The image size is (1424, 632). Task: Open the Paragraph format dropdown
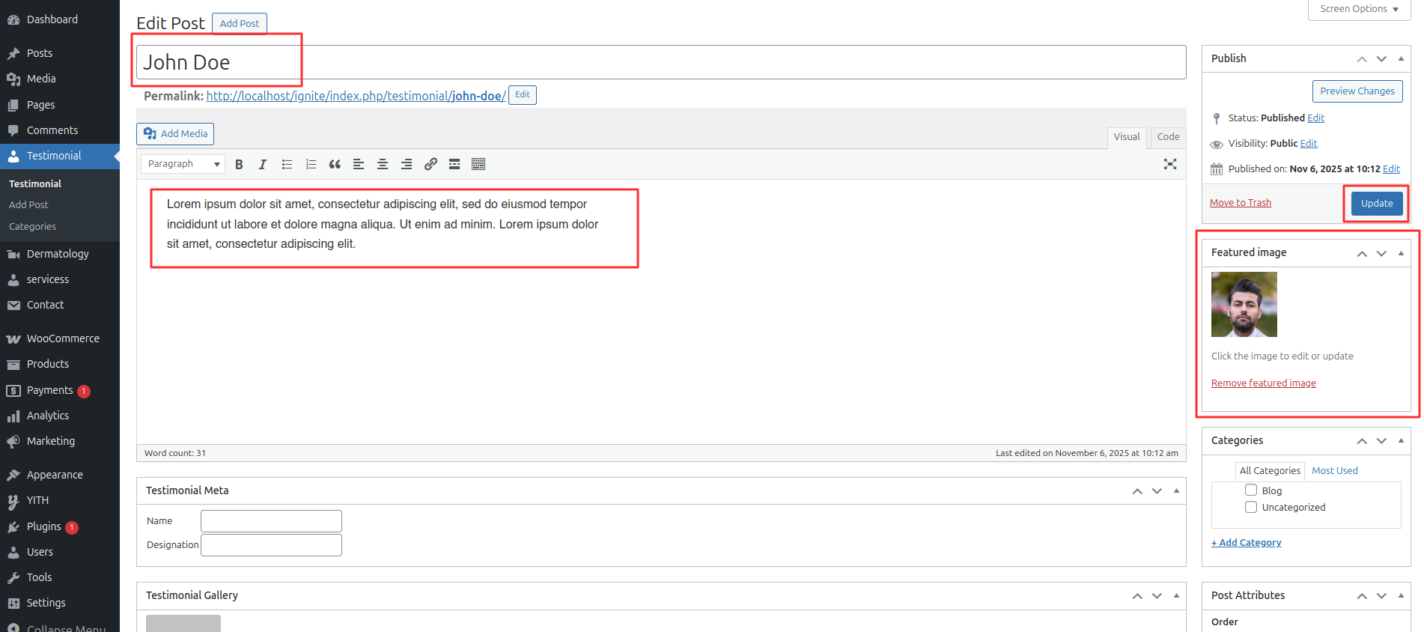(183, 164)
